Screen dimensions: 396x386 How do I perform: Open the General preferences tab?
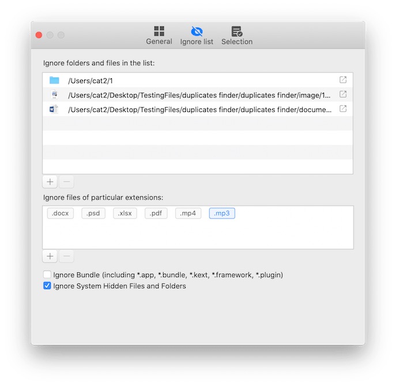coord(159,35)
